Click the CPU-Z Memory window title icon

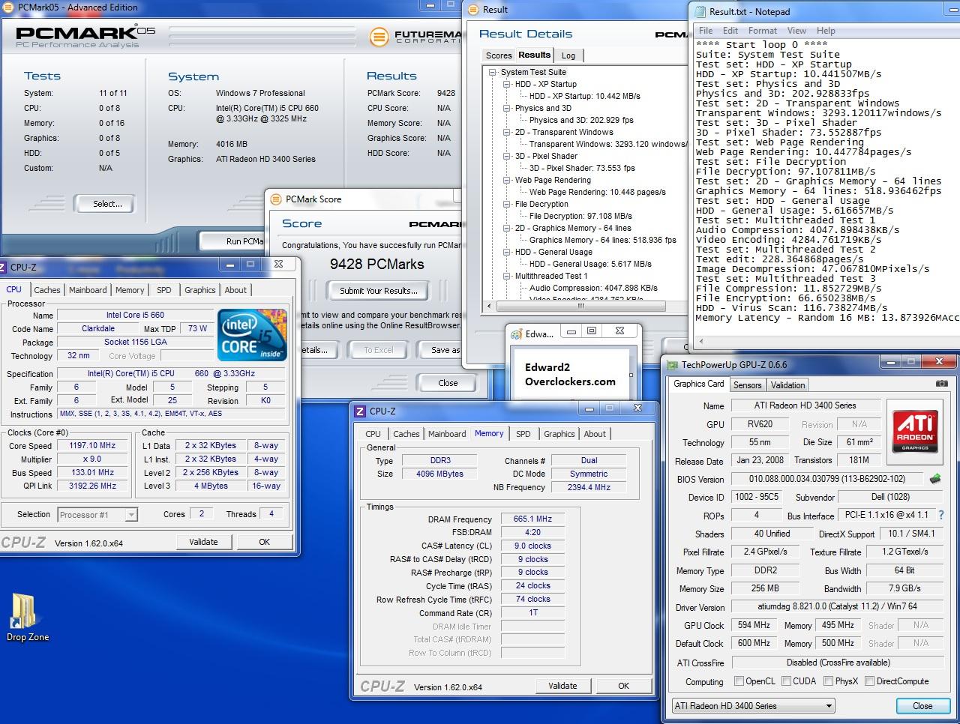pyautogui.click(x=361, y=411)
